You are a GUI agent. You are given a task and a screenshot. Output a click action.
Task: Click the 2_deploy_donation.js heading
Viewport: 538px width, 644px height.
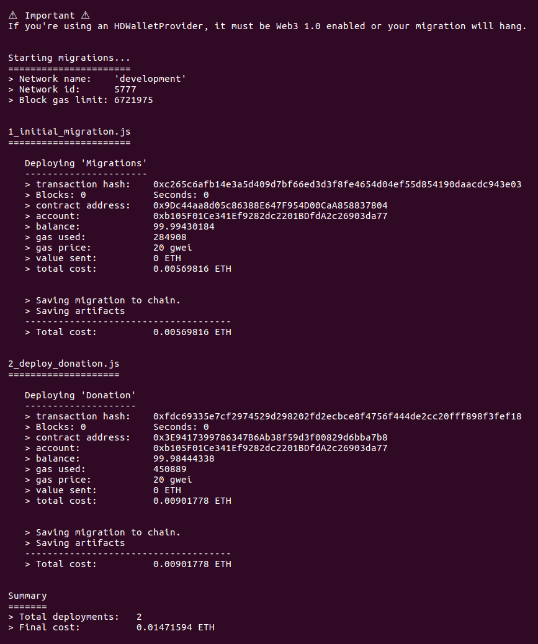63,364
